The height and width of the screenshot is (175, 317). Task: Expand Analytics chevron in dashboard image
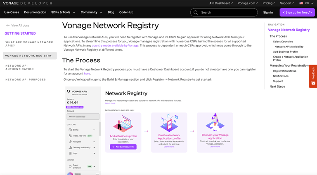pos(94,142)
